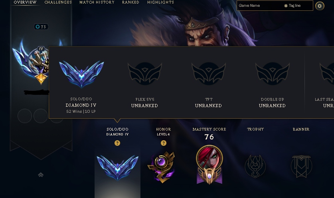Click the Solo/Duo question mark help icon

pyautogui.click(x=117, y=143)
